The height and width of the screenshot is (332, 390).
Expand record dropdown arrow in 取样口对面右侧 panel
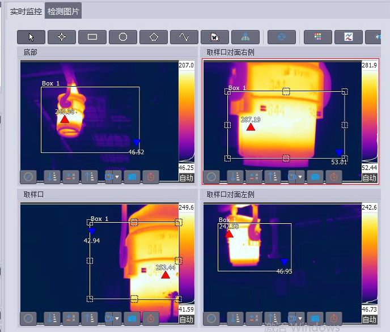click(x=300, y=177)
